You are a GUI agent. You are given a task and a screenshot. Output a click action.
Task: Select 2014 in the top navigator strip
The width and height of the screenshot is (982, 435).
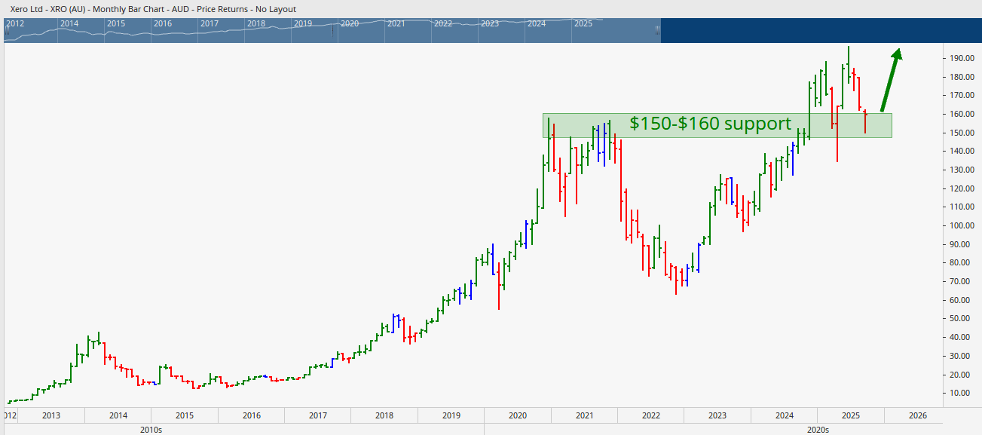click(x=69, y=23)
